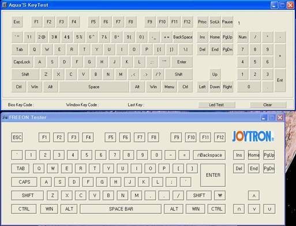This screenshot has width=296, height=226.
Task: Click the Ins key in Aqua'S KeyTest
Action: pyautogui.click(x=203, y=37)
